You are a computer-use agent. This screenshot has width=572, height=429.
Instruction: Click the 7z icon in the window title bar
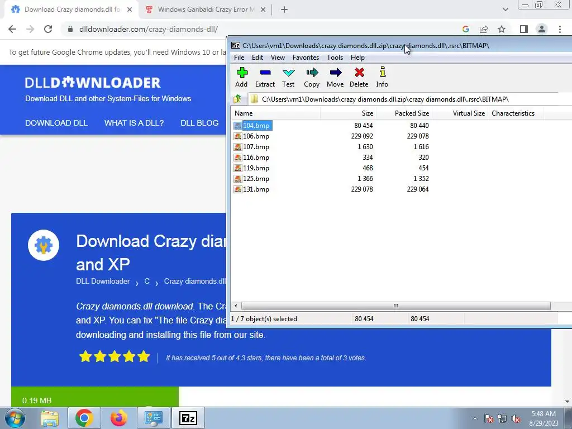236,46
